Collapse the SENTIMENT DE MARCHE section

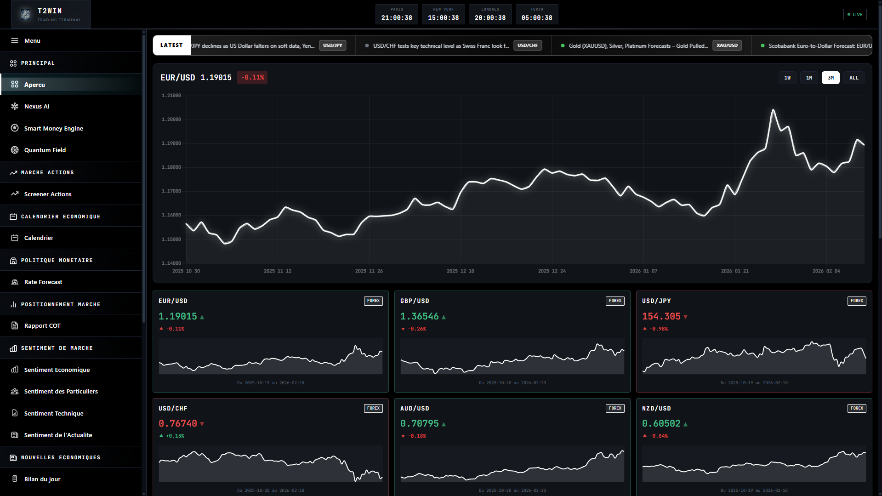(57, 348)
